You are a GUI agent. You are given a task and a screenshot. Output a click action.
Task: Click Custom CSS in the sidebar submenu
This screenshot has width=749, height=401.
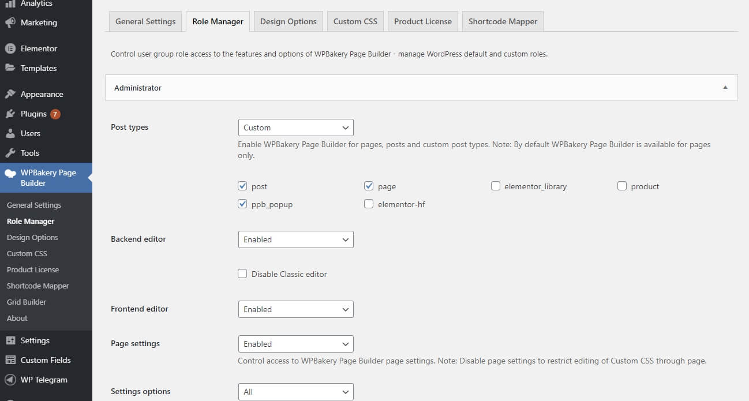tap(27, 253)
